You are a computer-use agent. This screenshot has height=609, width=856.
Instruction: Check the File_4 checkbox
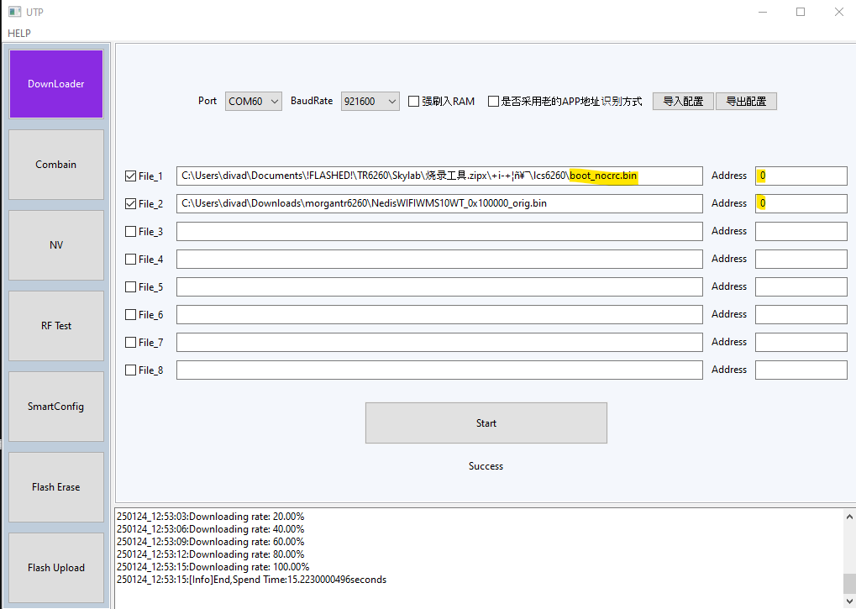pyautogui.click(x=130, y=260)
